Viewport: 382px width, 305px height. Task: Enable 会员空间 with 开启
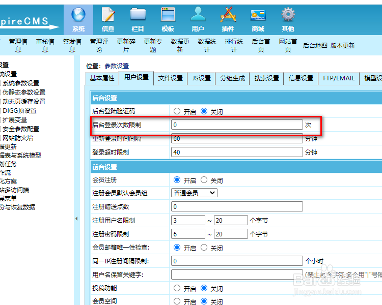coord(177,301)
